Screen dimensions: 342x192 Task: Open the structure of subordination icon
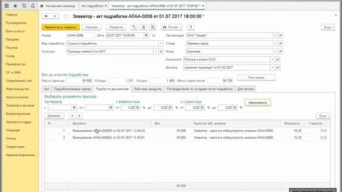(153, 27)
